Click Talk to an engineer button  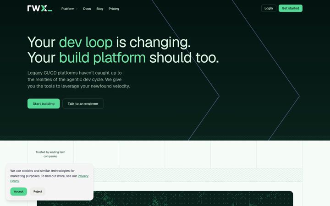(x=83, y=103)
